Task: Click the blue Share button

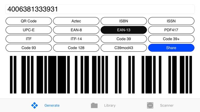Action: (171, 48)
